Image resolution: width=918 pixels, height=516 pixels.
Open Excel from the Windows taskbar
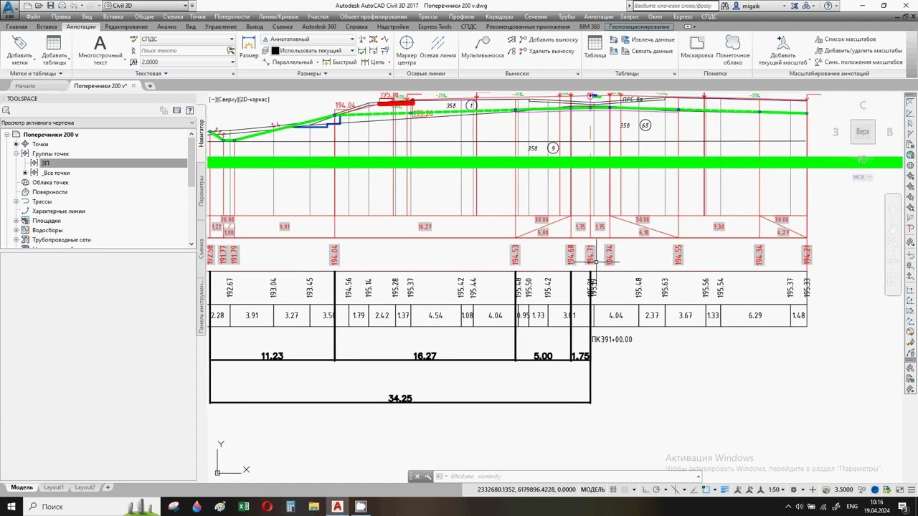pos(244,507)
